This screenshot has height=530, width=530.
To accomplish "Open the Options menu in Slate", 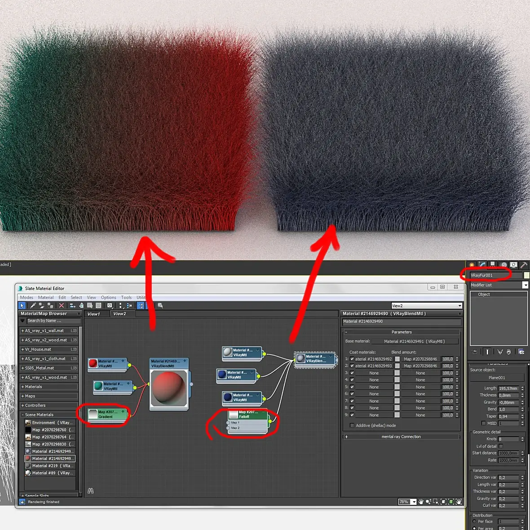I will pos(109,297).
